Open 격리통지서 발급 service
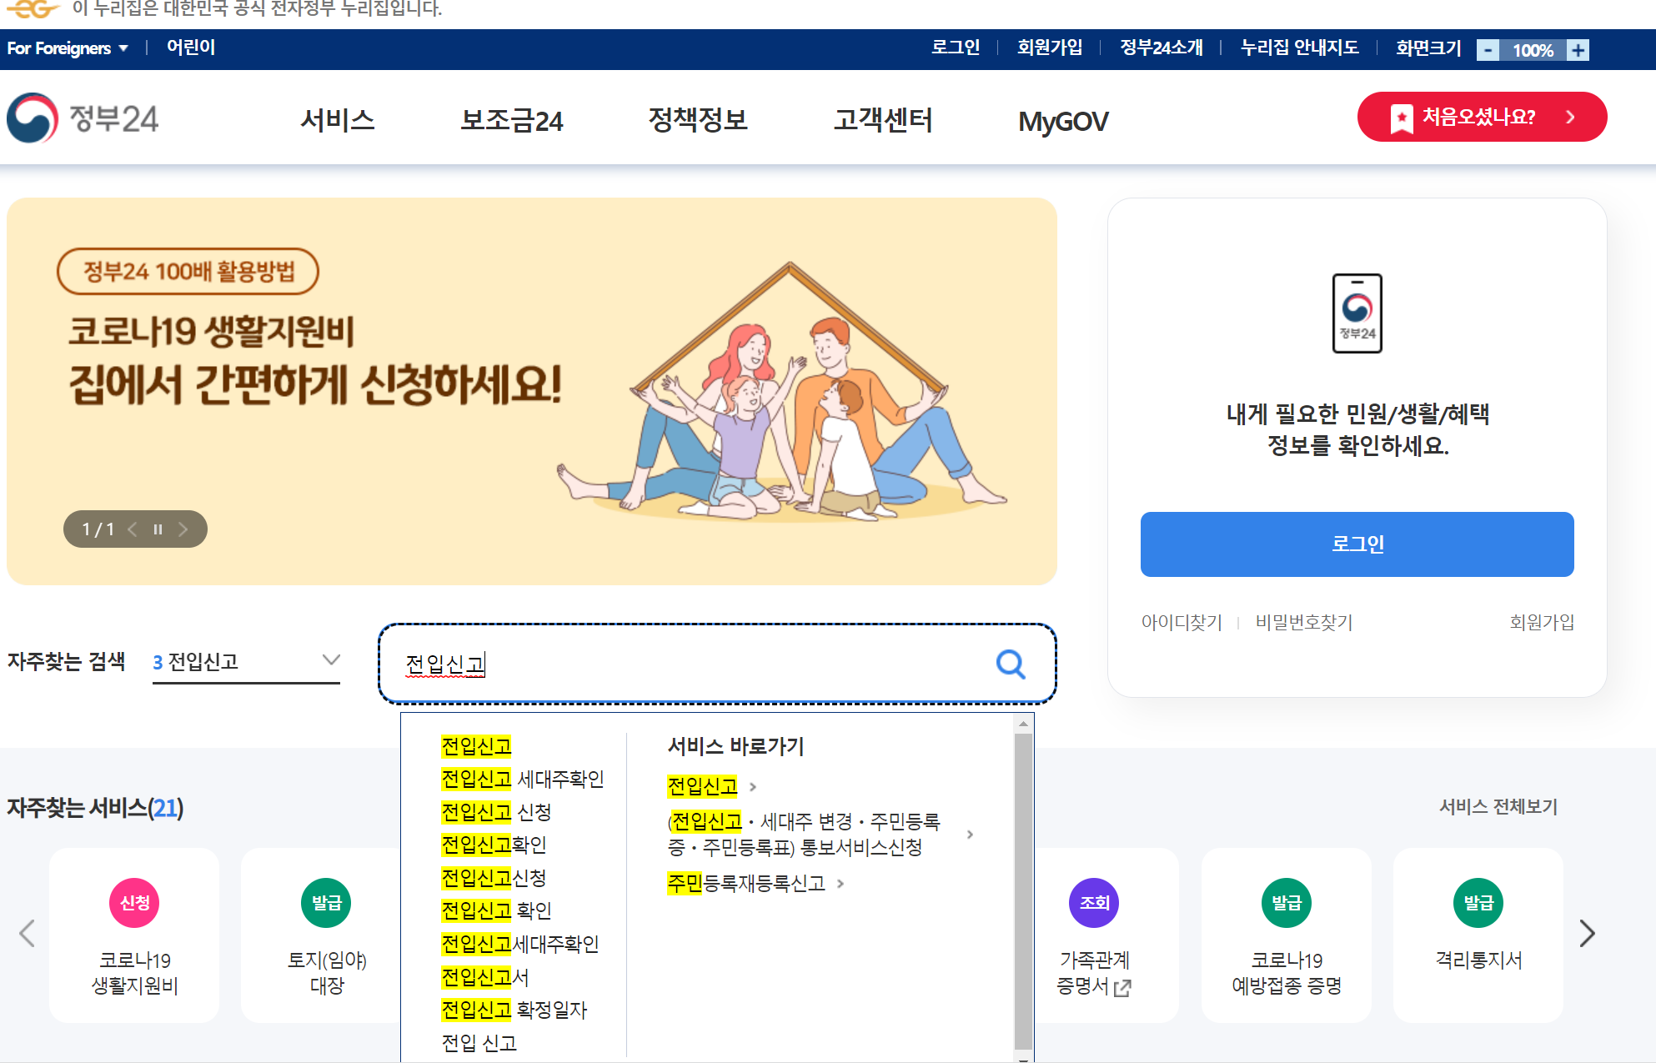Viewport: 1656px width, 1063px height. click(1478, 935)
